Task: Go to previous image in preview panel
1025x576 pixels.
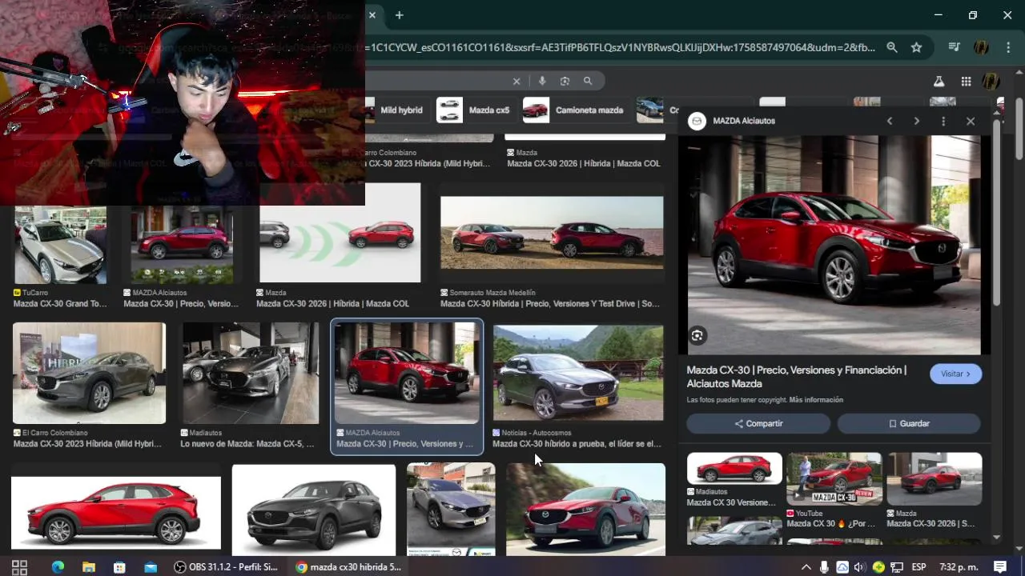Action: pyautogui.click(x=890, y=121)
